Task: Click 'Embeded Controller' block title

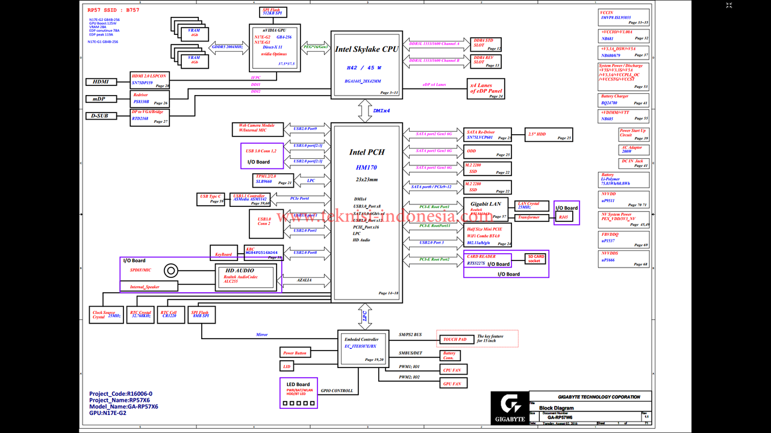Action: [361, 340]
